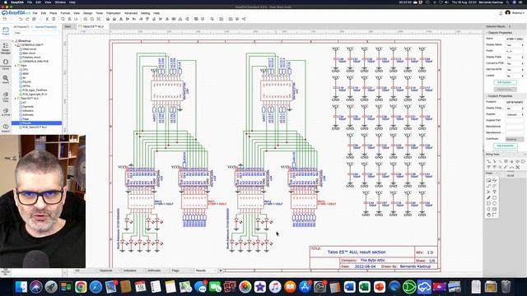
Task: Collapse the Agon project folder
Action: 15,66
